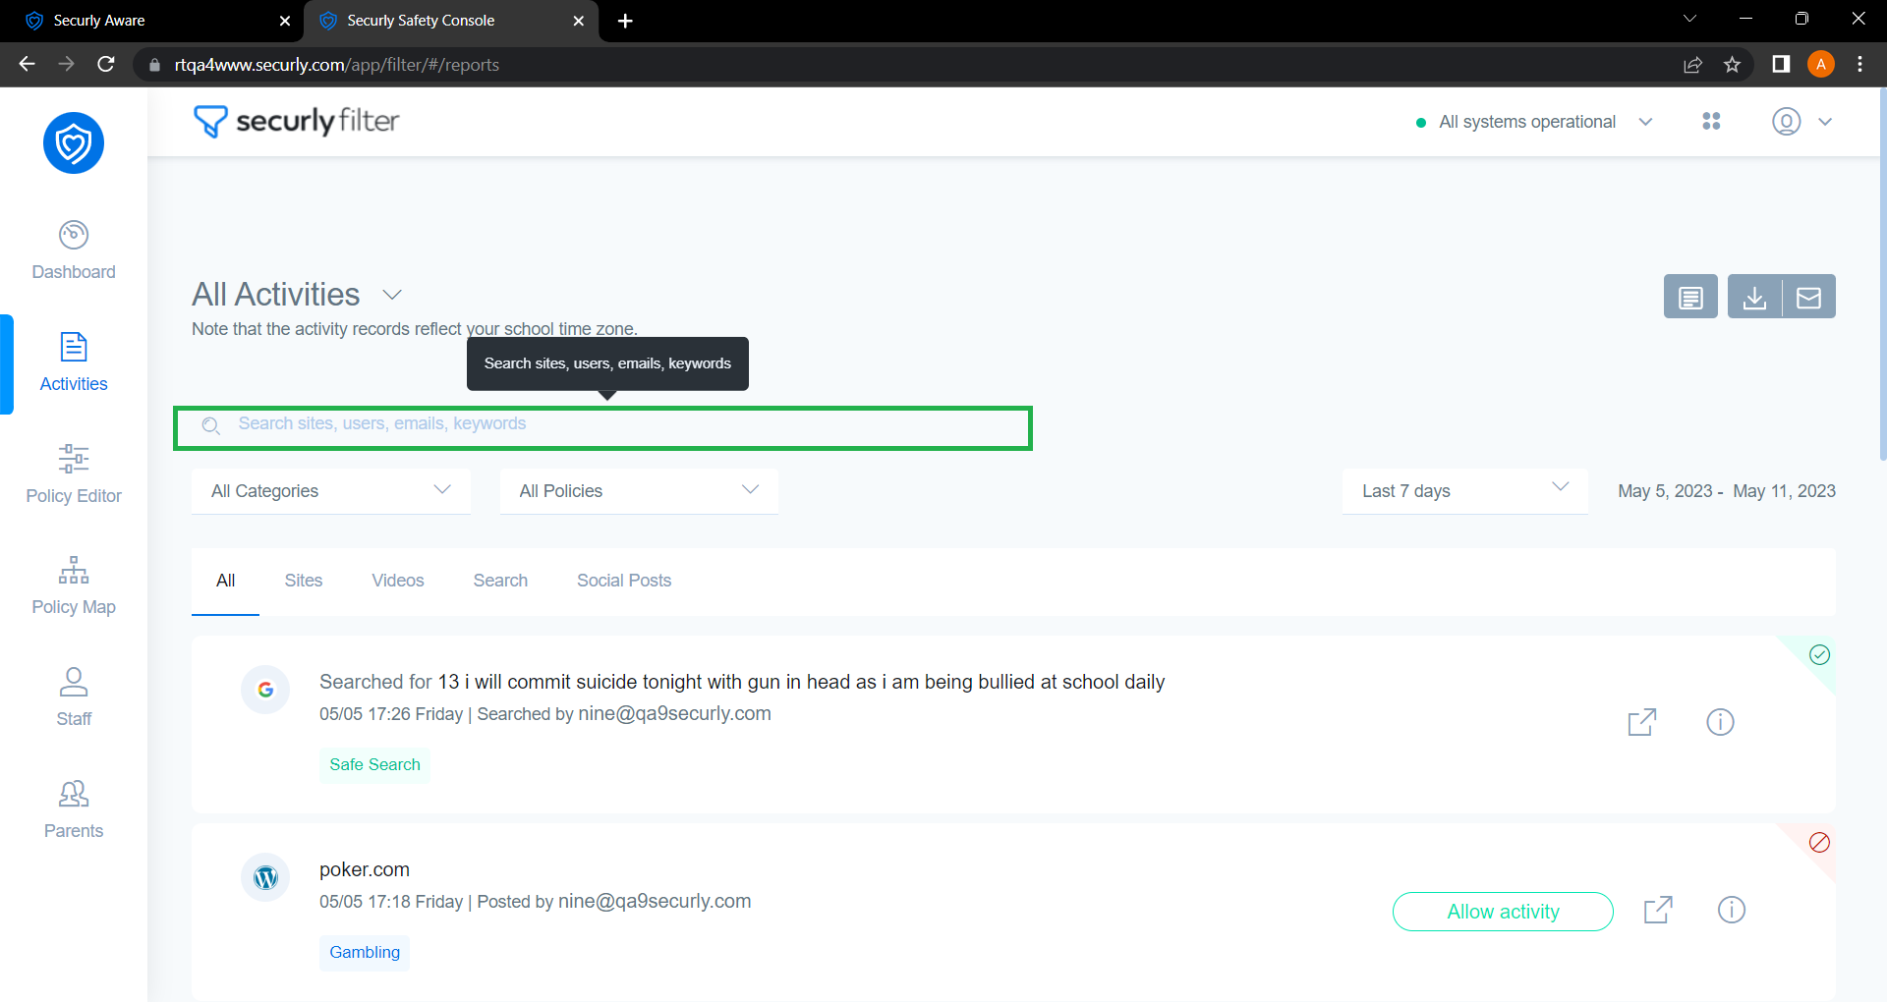This screenshot has height=1002, width=1887.
Task: Download the activity report
Action: pos(1754,297)
